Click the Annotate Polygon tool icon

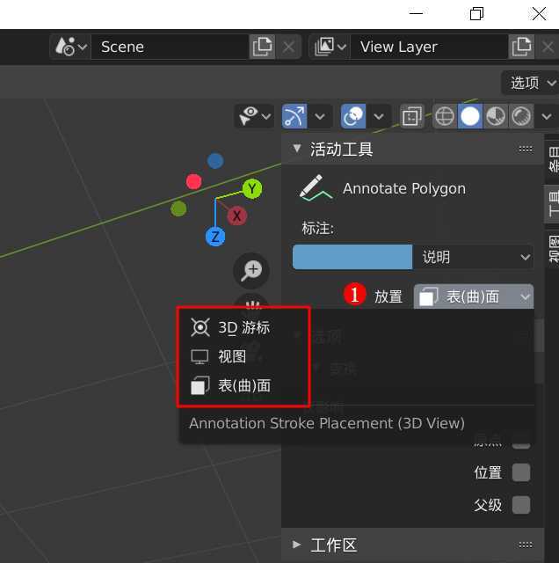[315, 188]
